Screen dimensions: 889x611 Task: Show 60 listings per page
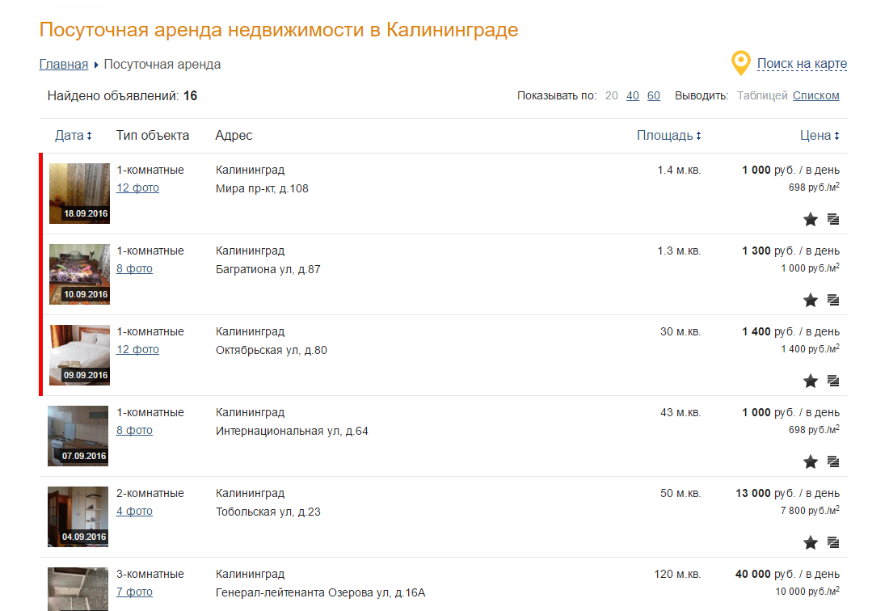tap(654, 95)
